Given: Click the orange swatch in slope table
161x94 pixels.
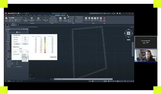Looking at the screenshot, I should (x=45, y=49).
